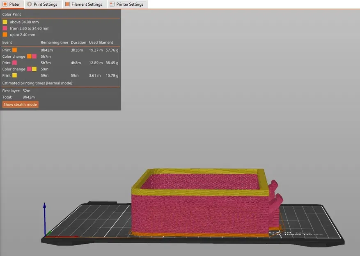Click the yellow swatch for above 34.80 mm
Screen dimensions: 360x256
click(5, 21)
